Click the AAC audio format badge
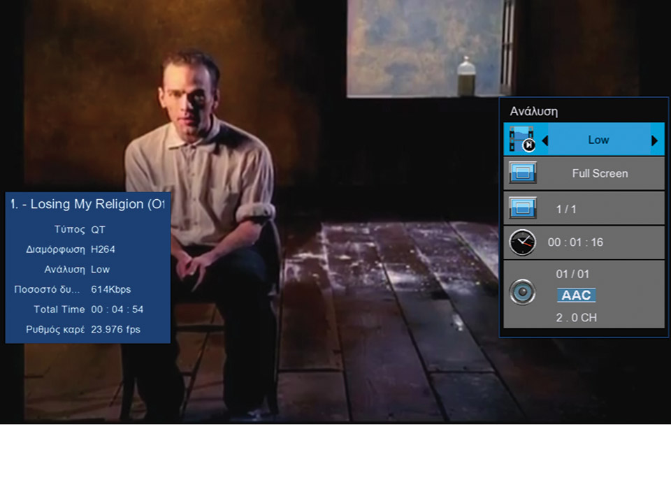This screenshot has height=503, width=671. click(576, 296)
